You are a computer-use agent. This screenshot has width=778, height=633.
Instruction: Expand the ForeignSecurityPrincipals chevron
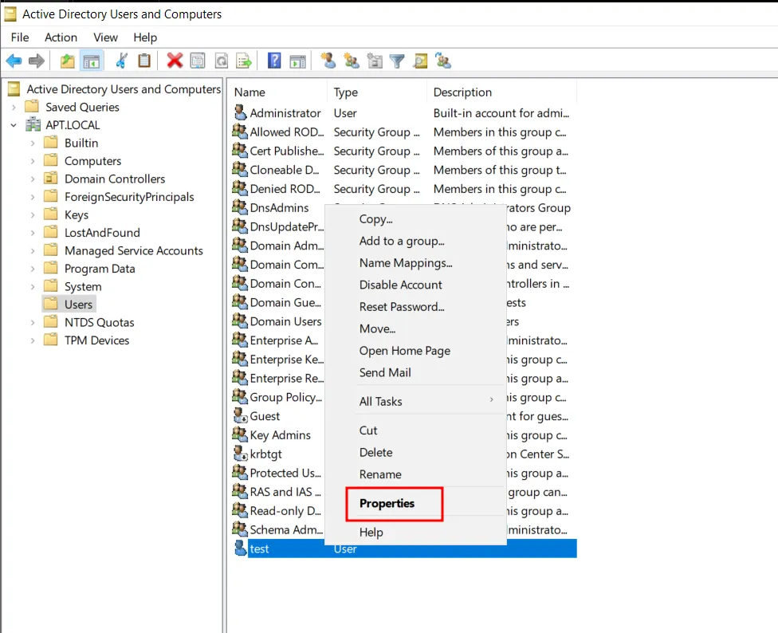pyautogui.click(x=33, y=197)
